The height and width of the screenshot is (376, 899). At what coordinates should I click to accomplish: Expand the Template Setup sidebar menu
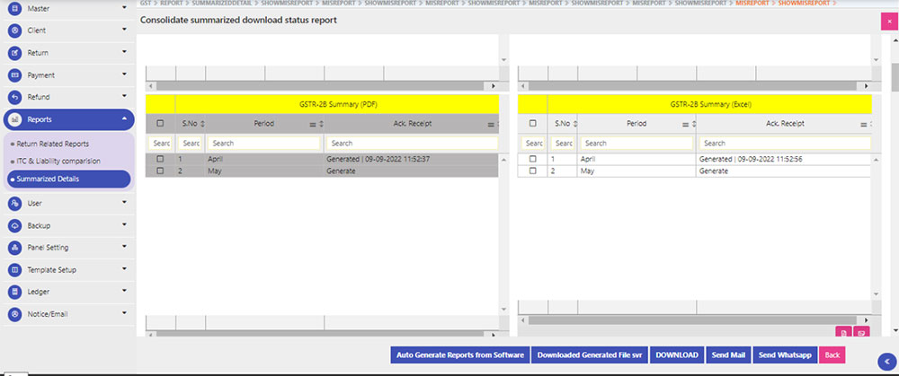click(x=67, y=269)
